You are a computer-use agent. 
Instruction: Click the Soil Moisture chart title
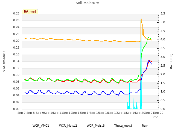(x=87, y=3)
